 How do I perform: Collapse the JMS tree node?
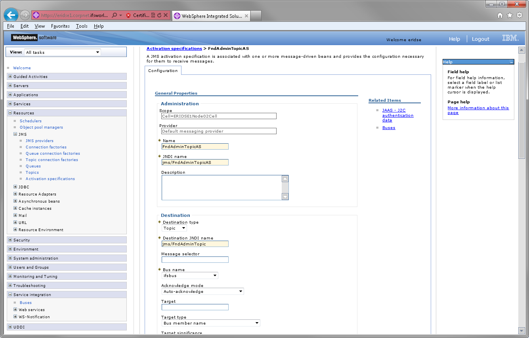click(x=15, y=134)
